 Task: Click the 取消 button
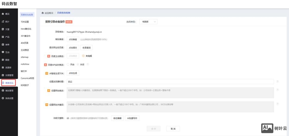point(173,129)
